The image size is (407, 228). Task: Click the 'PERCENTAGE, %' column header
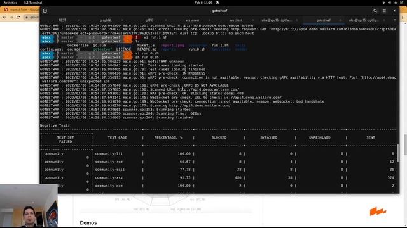pyautogui.click(x=168, y=137)
